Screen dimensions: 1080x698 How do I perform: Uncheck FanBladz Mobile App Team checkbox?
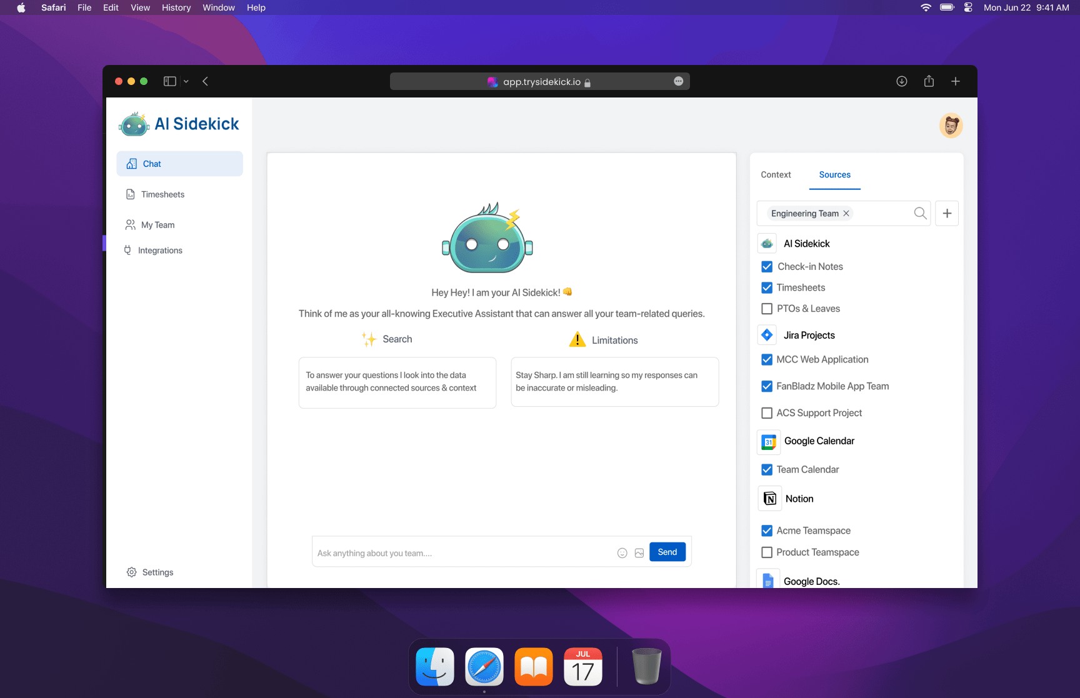tap(767, 387)
